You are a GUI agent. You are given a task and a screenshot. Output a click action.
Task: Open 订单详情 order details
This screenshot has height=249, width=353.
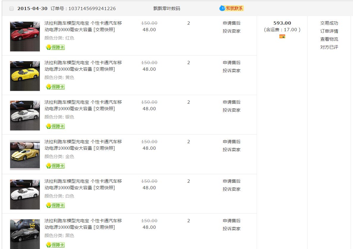point(329,31)
